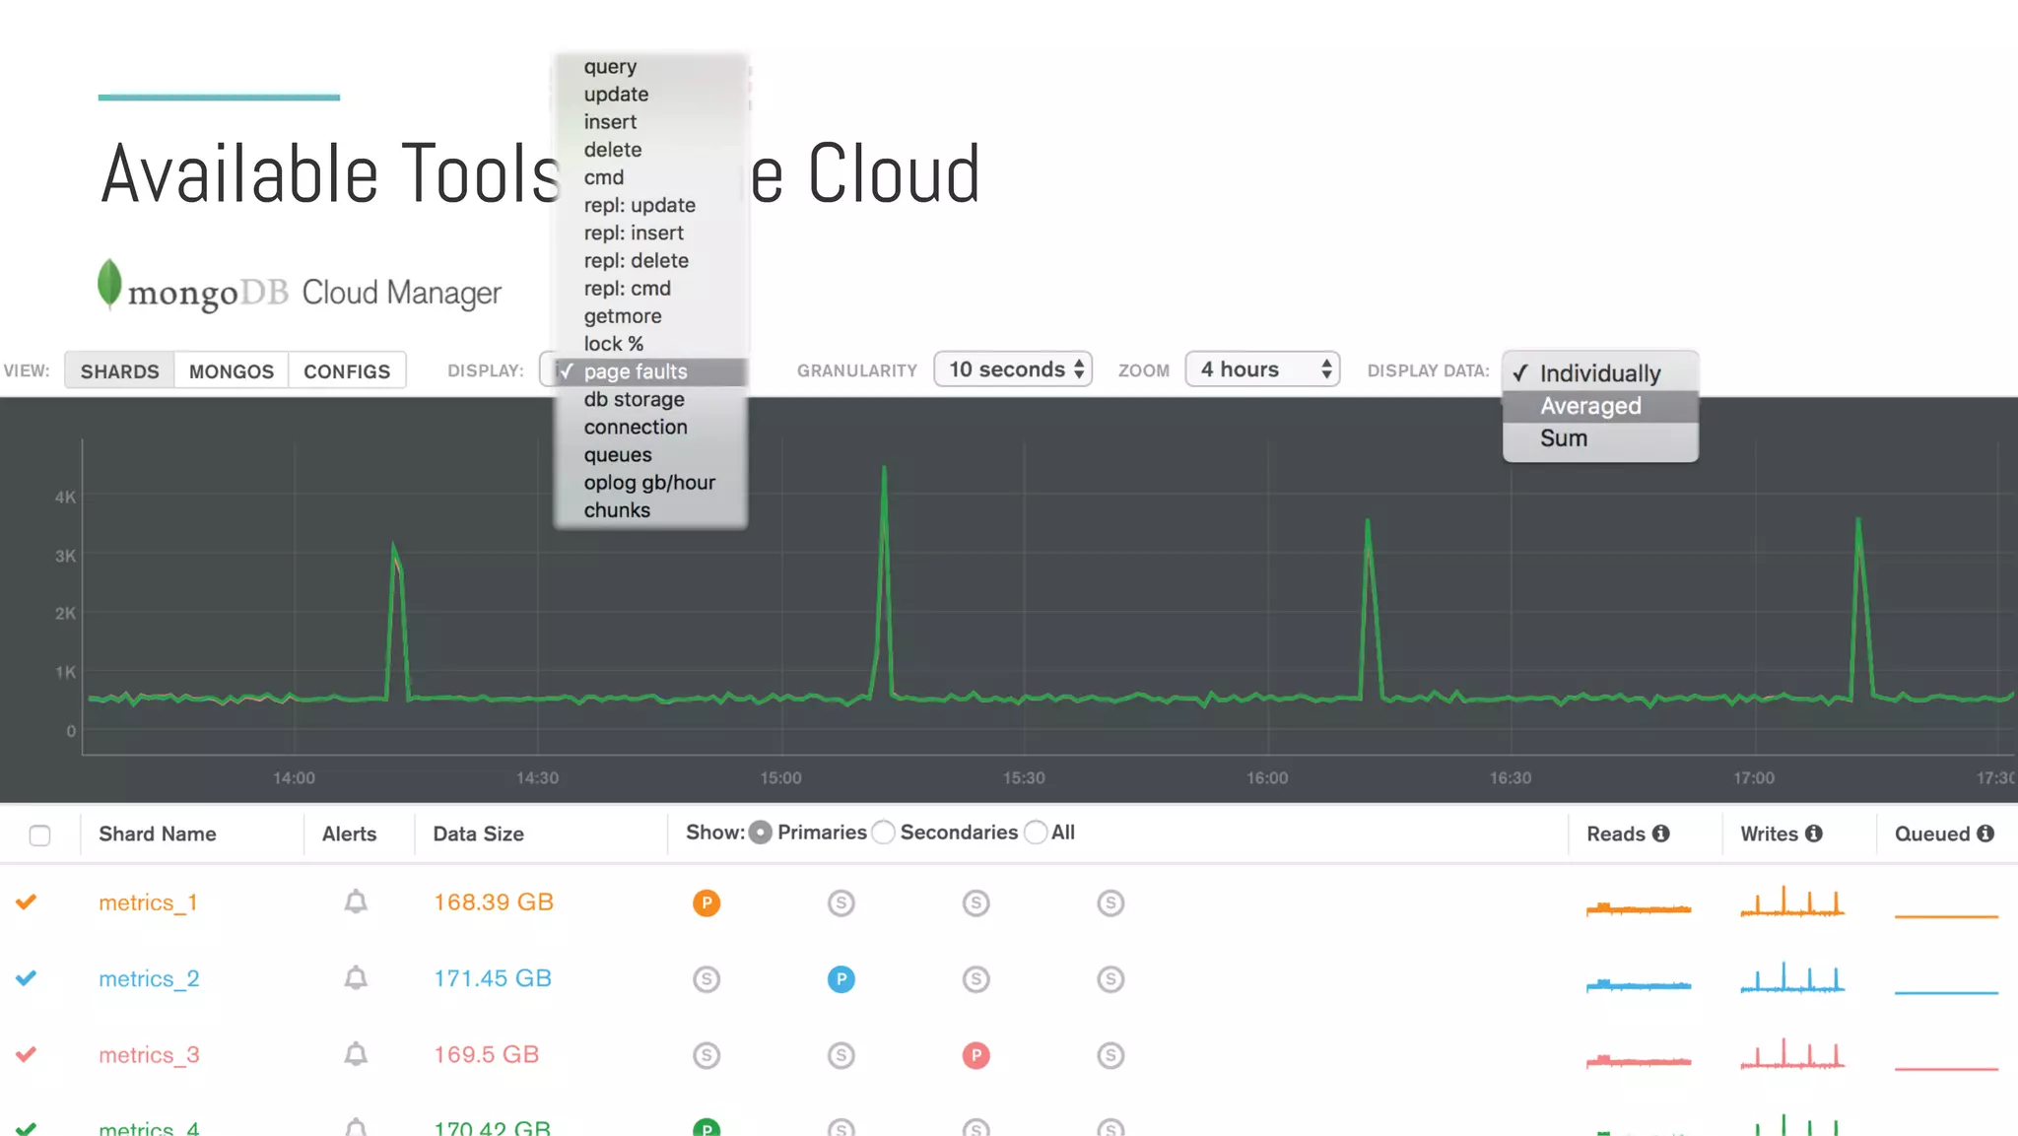Click the blue primary node icon of metrics_2

pyautogui.click(x=841, y=978)
